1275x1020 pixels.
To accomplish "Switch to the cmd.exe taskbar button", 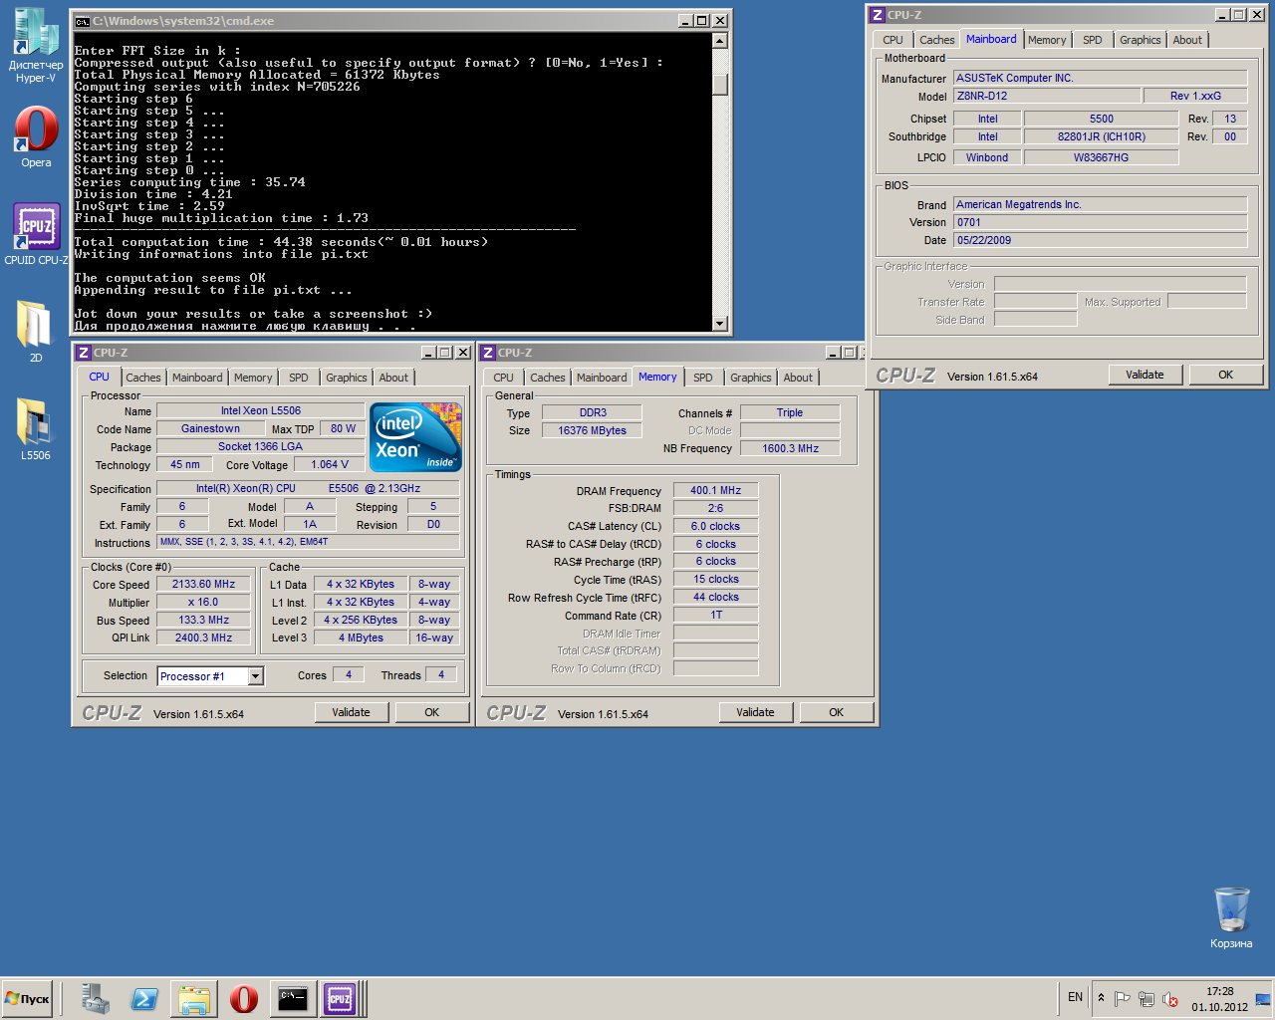I will tap(292, 998).
